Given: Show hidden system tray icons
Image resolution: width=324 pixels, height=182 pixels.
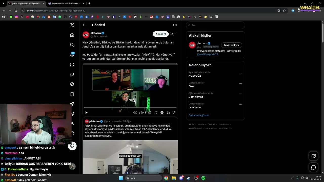Looking at the screenshot, I should pyautogui.click(x=292, y=178).
